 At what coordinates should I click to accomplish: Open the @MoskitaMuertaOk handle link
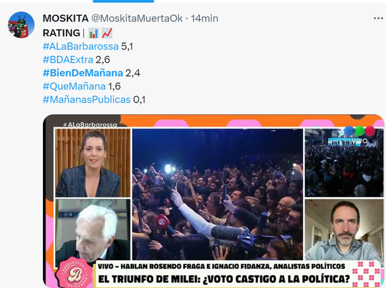point(137,18)
